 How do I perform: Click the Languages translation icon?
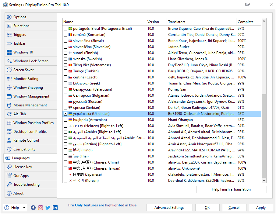coord(8,158)
